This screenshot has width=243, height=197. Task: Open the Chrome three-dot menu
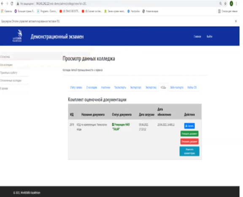coord(236,3)
